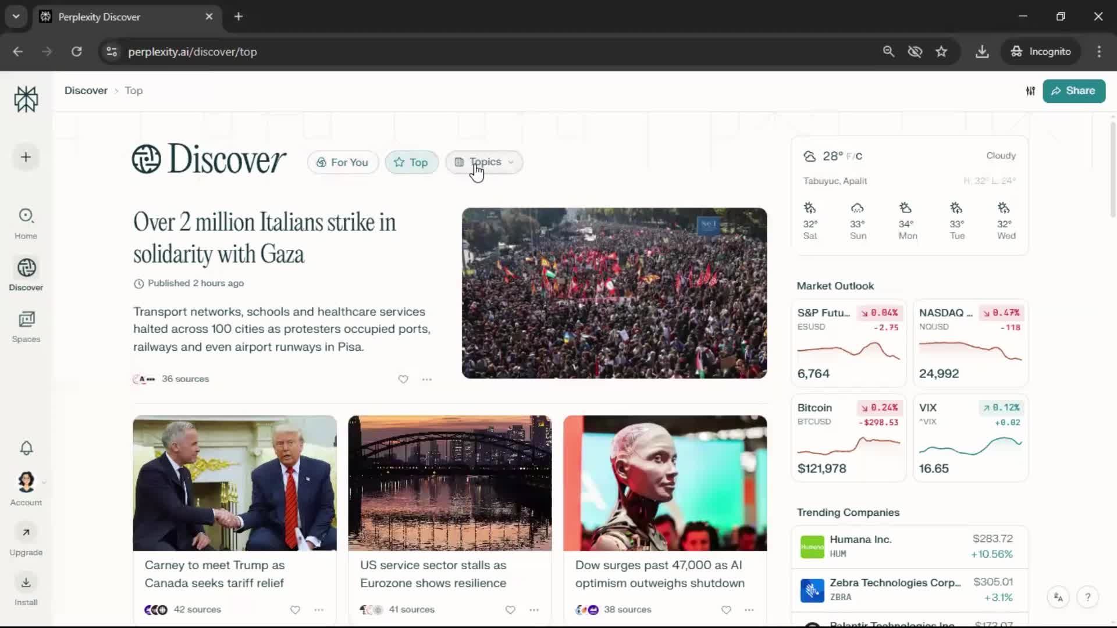Click the page vertical scrollbar
Viewport: 1117px width, 628px height.
click(x=1112, y=169)
